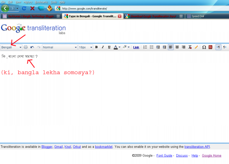This screenshot has height=164, width=229.
Task: Click the highlight color marker icon
Action: click(125, 47)
